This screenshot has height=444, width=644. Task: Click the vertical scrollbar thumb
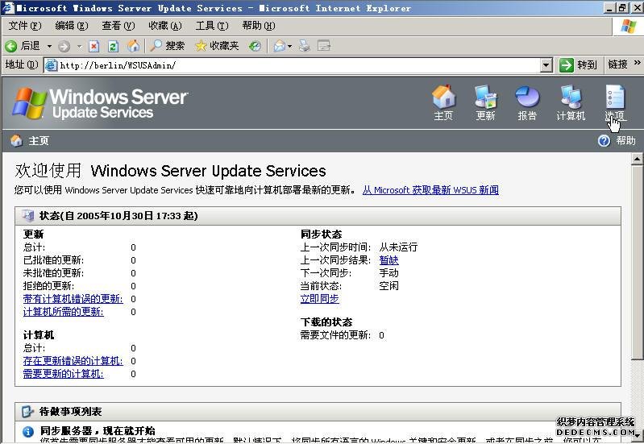[637, 263]
